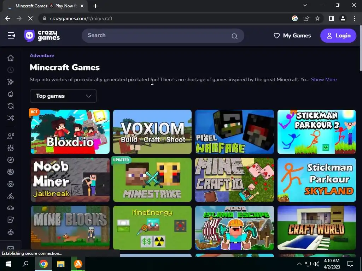The image size is (362, 271).
Task: Show hidden system tray icons chevron
Action: (299, 264)
